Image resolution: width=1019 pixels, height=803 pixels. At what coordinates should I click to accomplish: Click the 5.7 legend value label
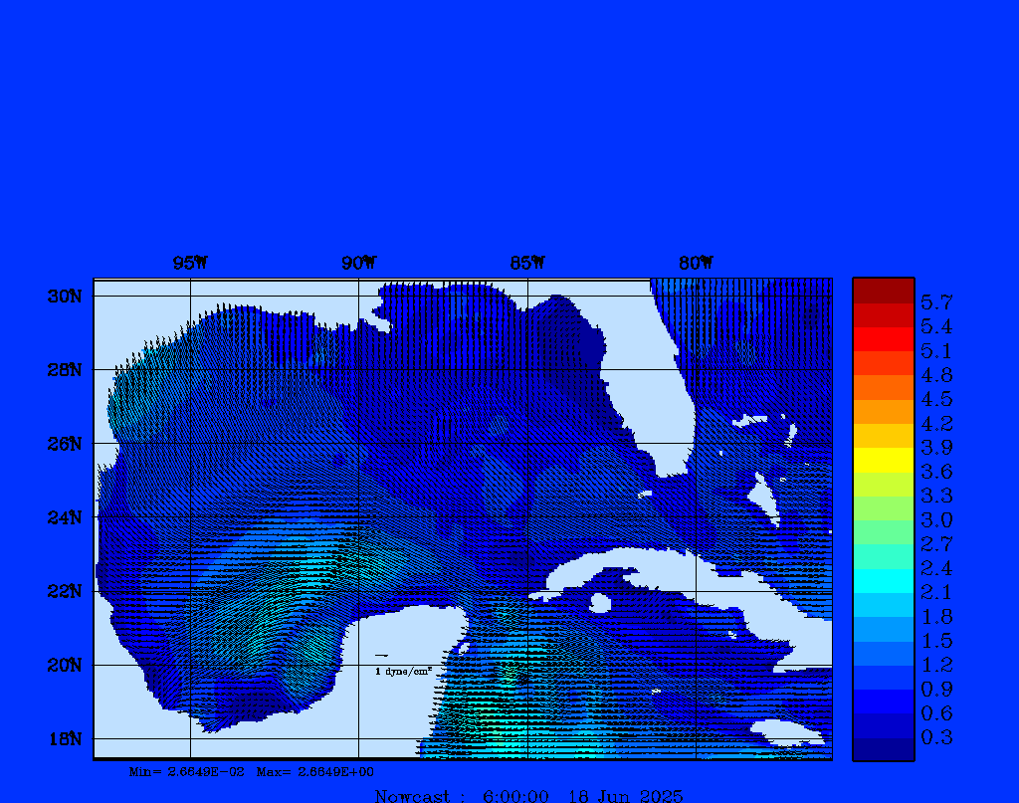936,301
